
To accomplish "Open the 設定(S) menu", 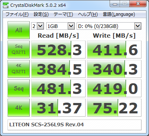I will pos(41,14).
